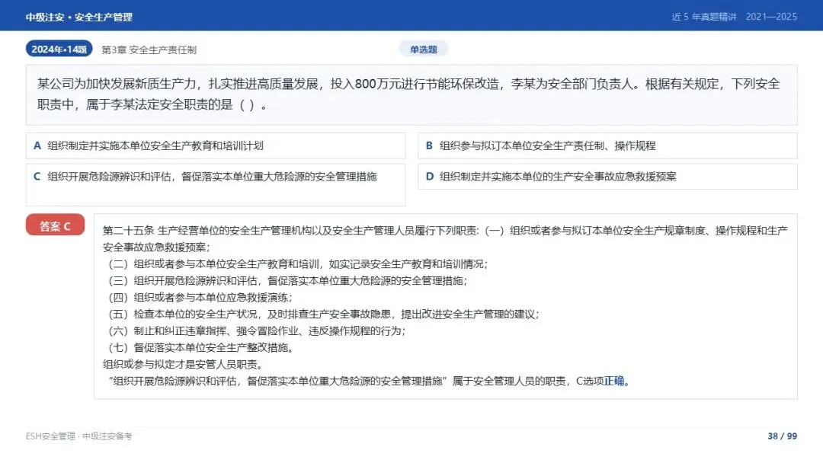
Task: Click the 2024年•14题 question badge
Action: [59, 49]
